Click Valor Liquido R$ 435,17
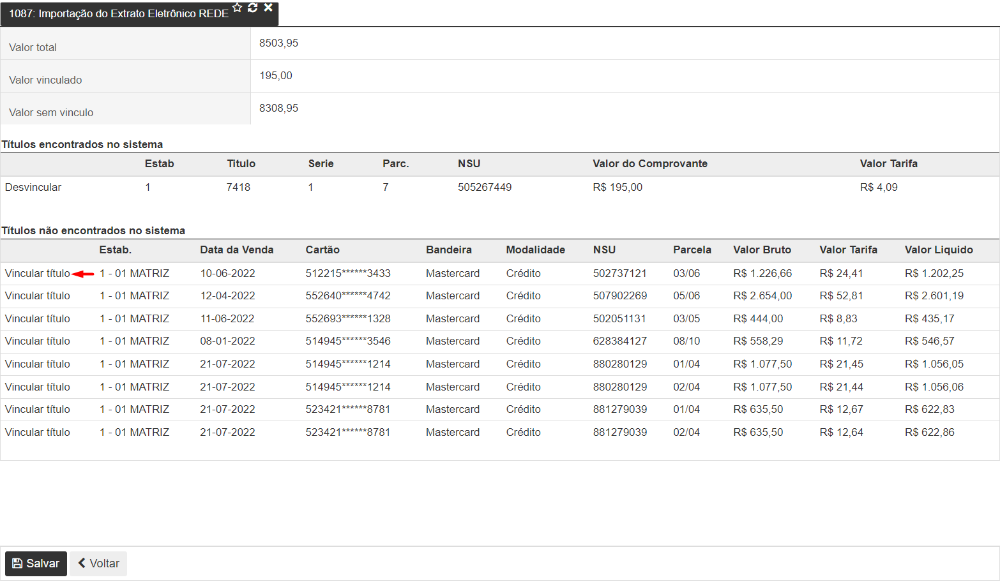Screen dimensions: 1000x582 (x=929, y=318)
